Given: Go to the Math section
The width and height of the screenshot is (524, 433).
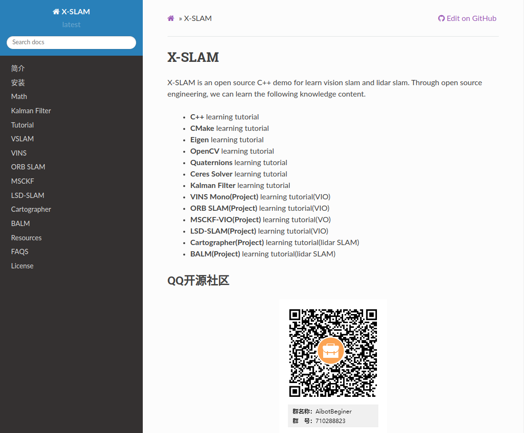Looking at the screenshot, I should tap(19, 97).
